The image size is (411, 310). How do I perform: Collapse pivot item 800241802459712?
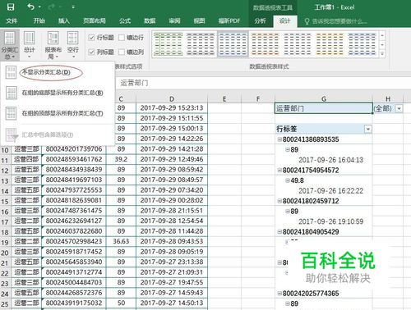(x=279, y=201)
